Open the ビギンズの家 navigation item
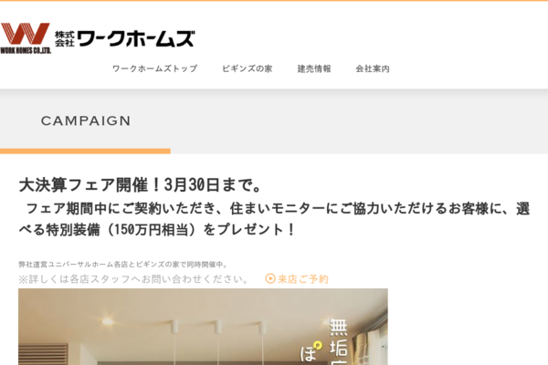This screenshot has width=548, height=365. [x=248, y=68]
